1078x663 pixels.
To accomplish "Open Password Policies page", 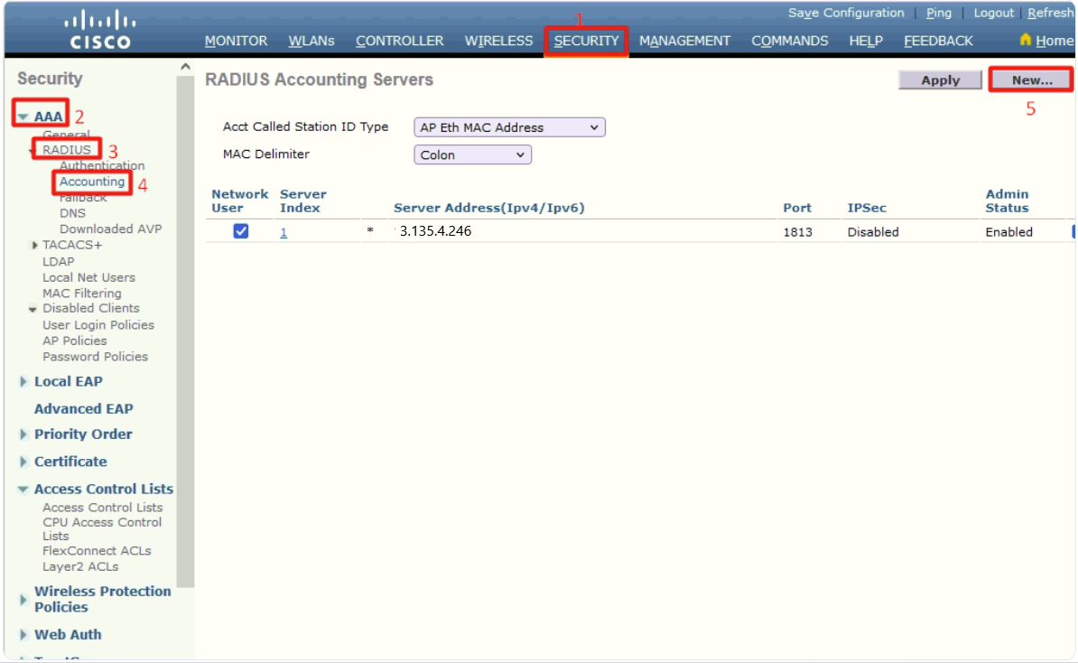I will pyautogui.click(x=95, y=356).
